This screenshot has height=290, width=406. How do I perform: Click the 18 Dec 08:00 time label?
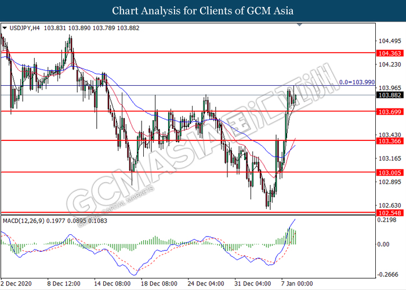pyautogui.click(x=159, y=284)
